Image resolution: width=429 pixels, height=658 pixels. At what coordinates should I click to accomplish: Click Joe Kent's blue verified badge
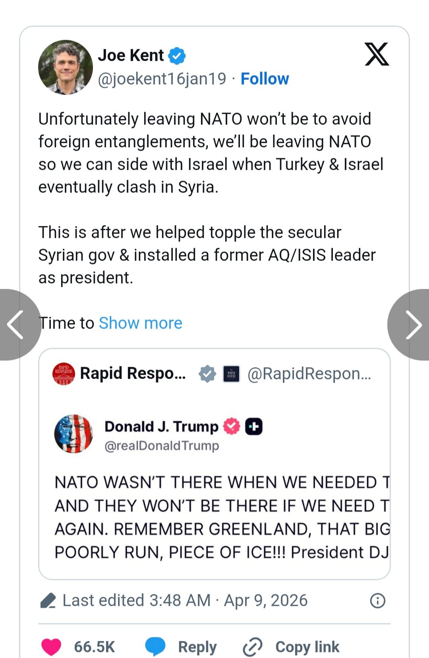(177, 56)
